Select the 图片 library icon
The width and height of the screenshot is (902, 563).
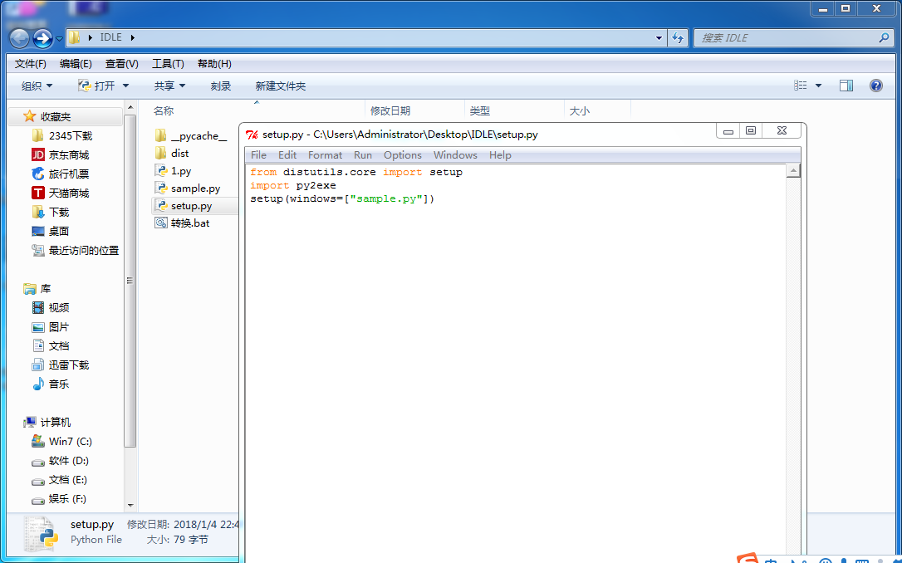(38, 327)
